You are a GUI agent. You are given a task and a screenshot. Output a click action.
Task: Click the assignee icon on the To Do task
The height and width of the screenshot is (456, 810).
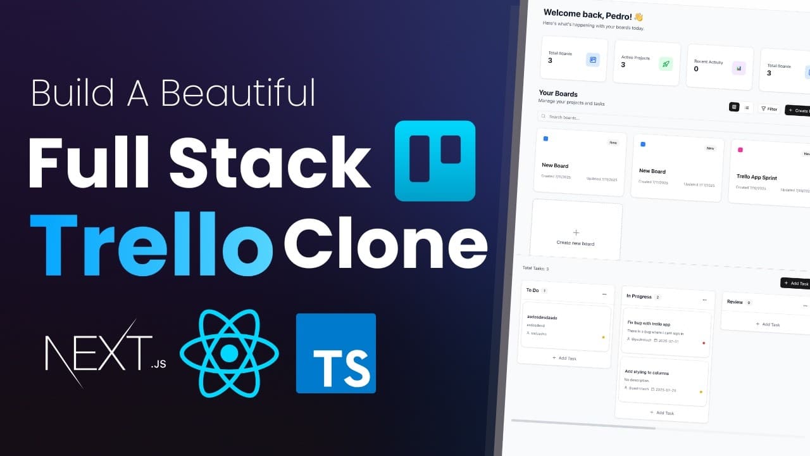528,332
